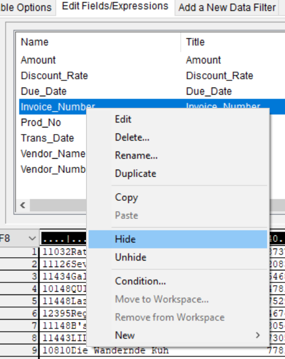285x359 pixels.
Task: Select Delete... in the context menu
Action: [x=178, y=137]
